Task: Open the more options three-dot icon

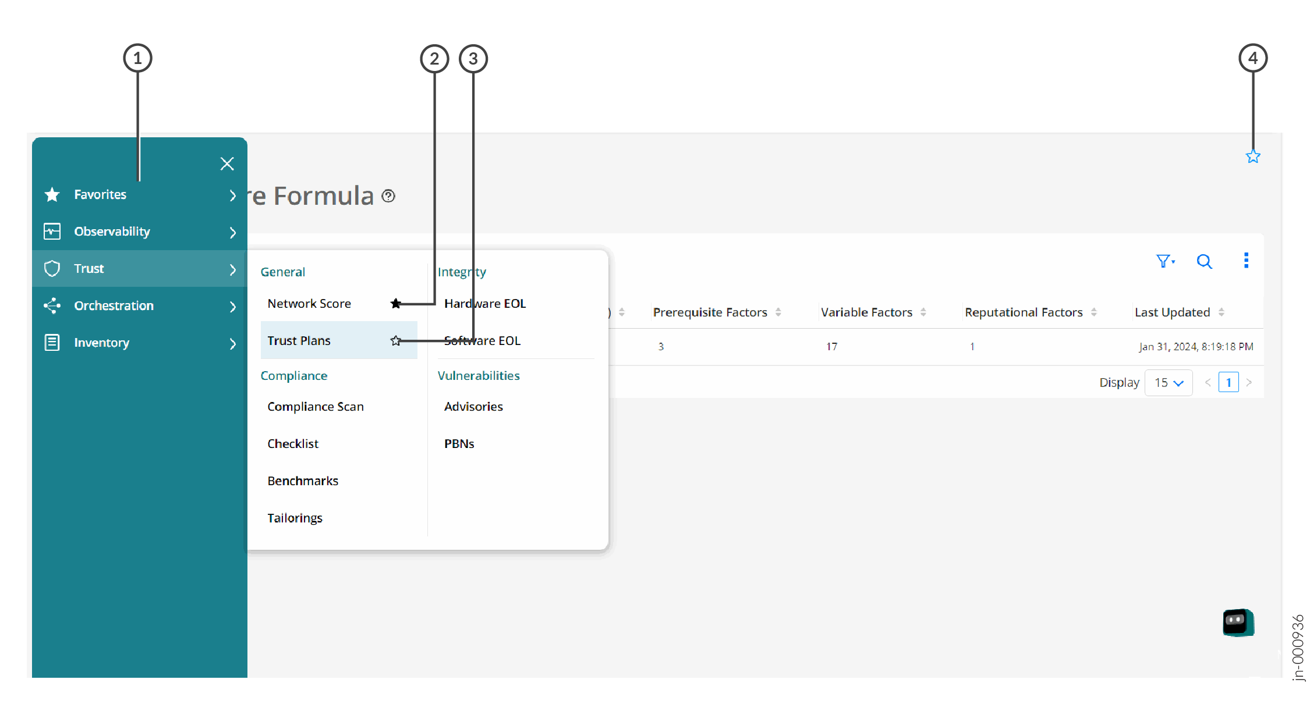Action: pyautogui.click(x=1247, y=261)
